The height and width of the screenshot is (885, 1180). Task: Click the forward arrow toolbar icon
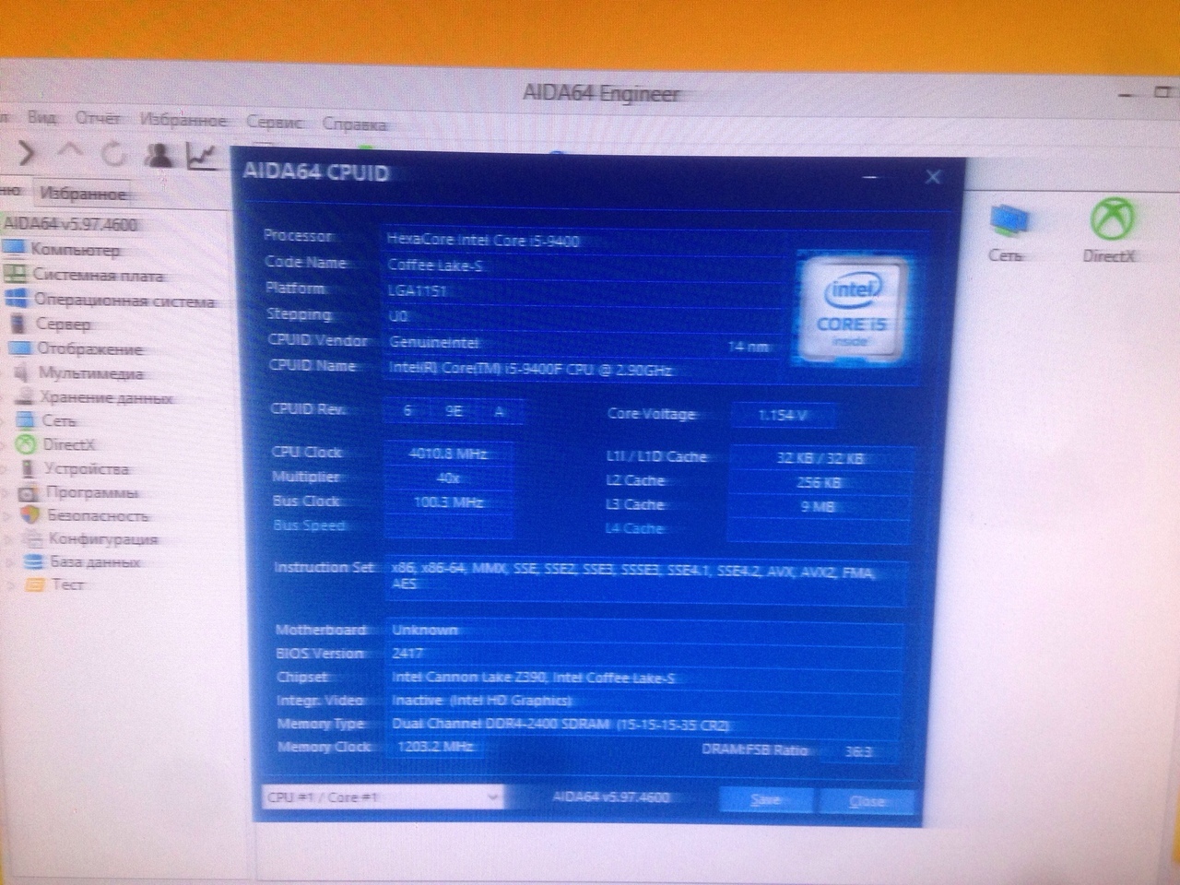click(27, 152)
